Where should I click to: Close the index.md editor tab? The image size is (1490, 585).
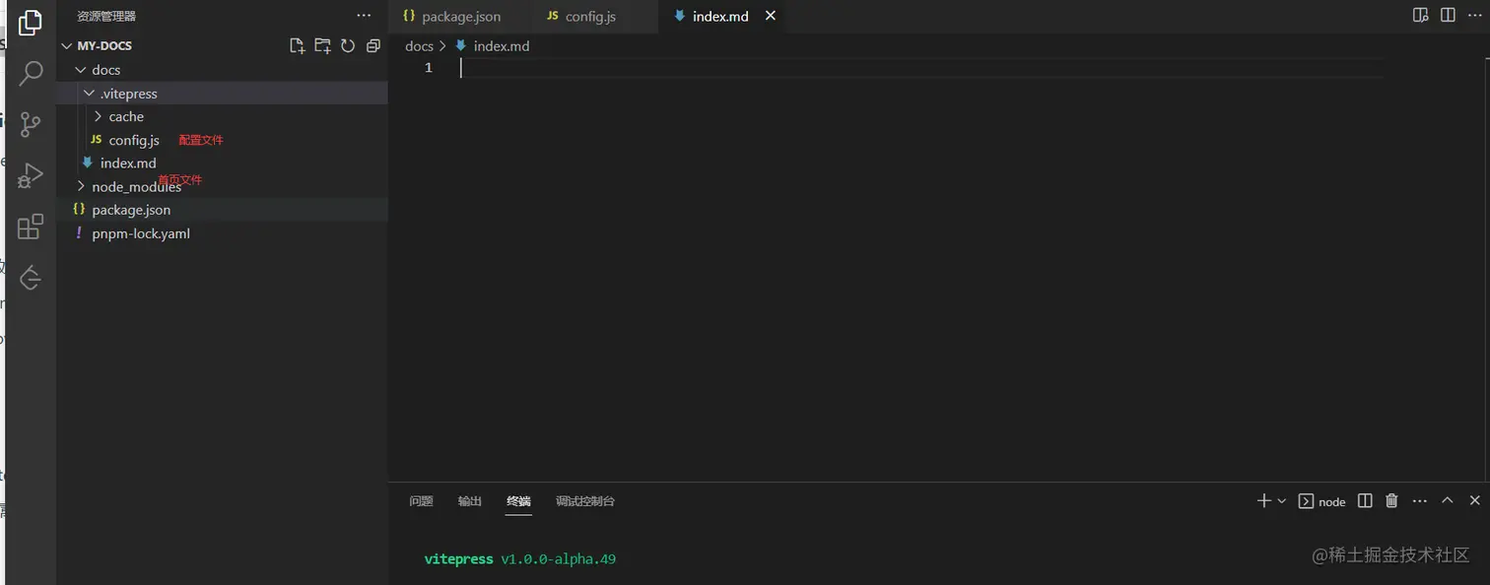coord(771,16)
